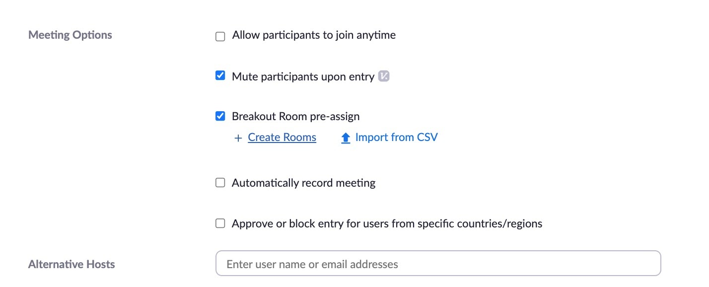
Task: Click the plus icon before Create Rooms
Action: 238,138
